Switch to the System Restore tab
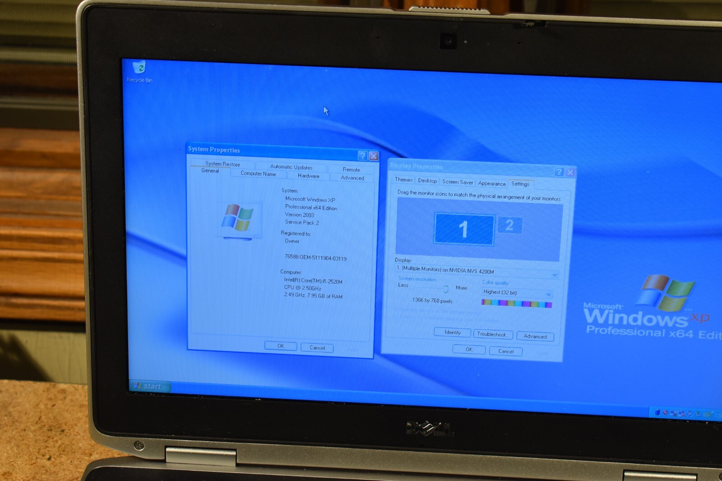The width and height of the screenshot is (722, 481). [222, 164]
